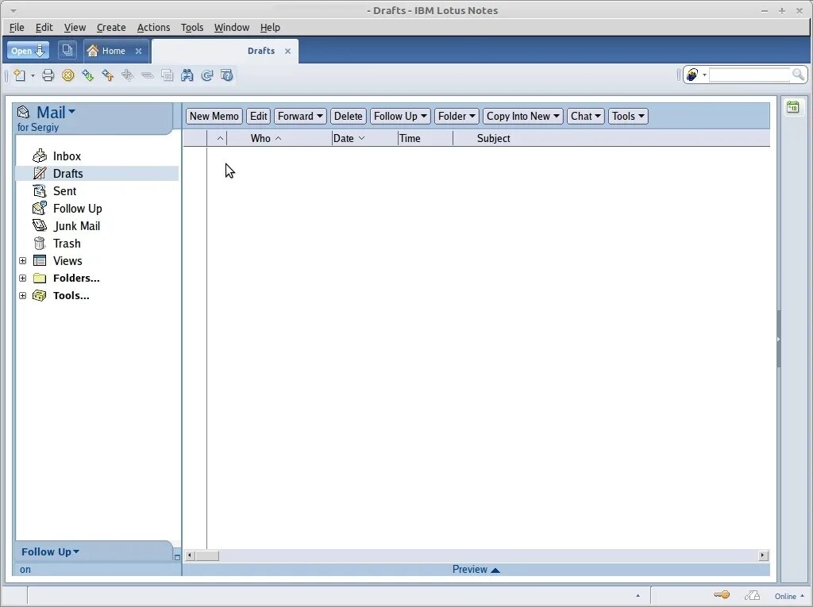Sort by the Who column header
This screenshot has height=607, width=813.
tap(280, 138)
